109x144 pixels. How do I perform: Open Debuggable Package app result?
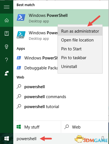tap(35, 68)
